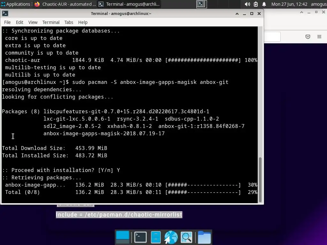This screenshot has height=245, width=327.
Task: Click the sdl2_image-2.0.5-2 package name
Action: pyautogui.click(x=72, y=126)
